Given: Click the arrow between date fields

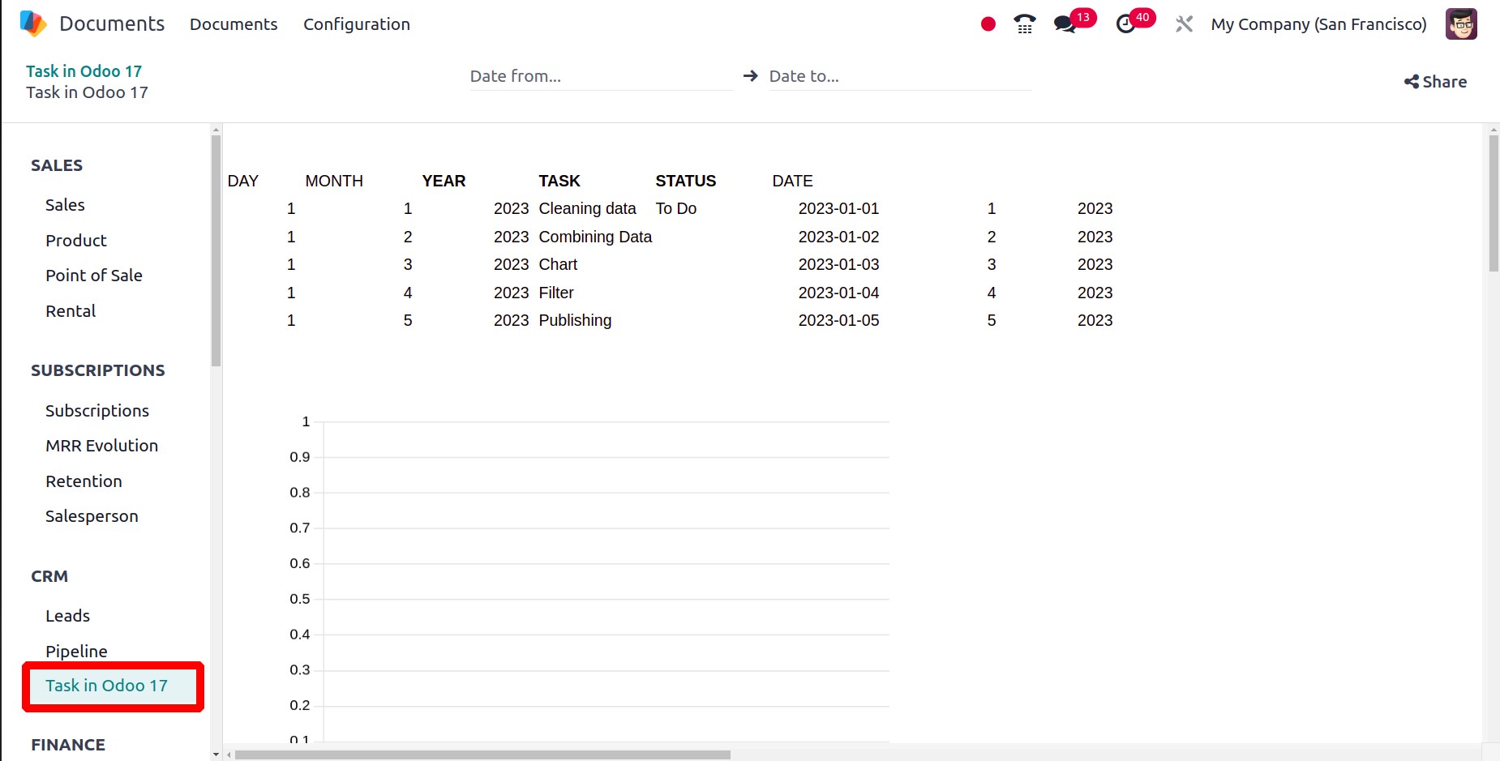Looking at the screenshot, I should point(751,75).
